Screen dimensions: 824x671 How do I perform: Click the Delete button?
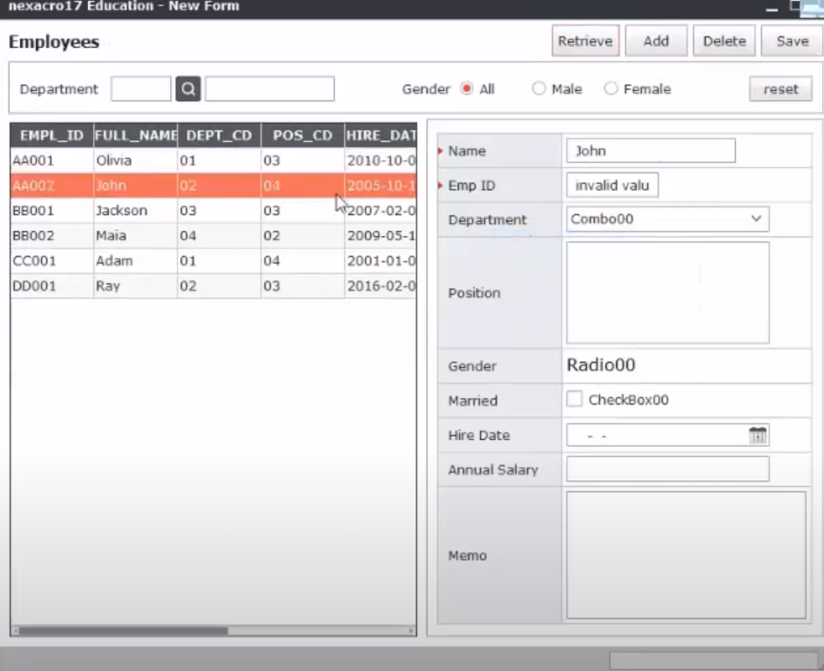tap(724, 41)
